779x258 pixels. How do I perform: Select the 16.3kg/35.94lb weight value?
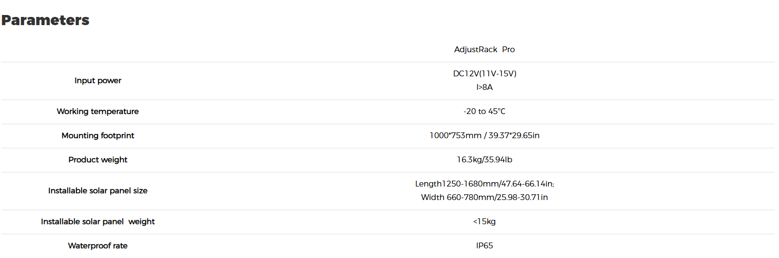tap(484, 160)
